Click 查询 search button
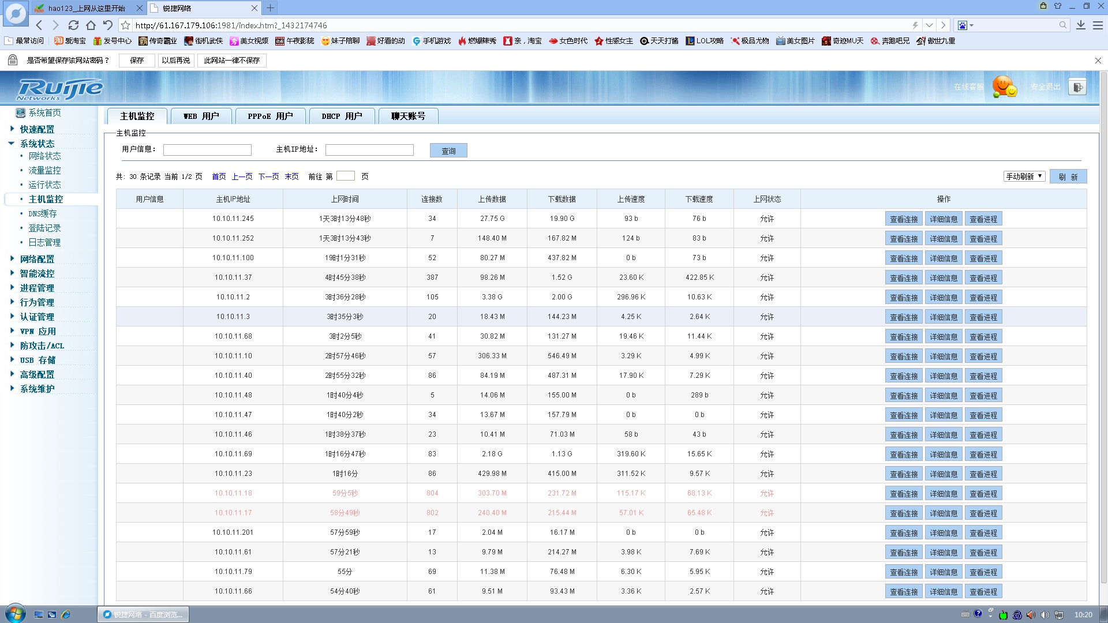1108x623 pixels. 448,151
